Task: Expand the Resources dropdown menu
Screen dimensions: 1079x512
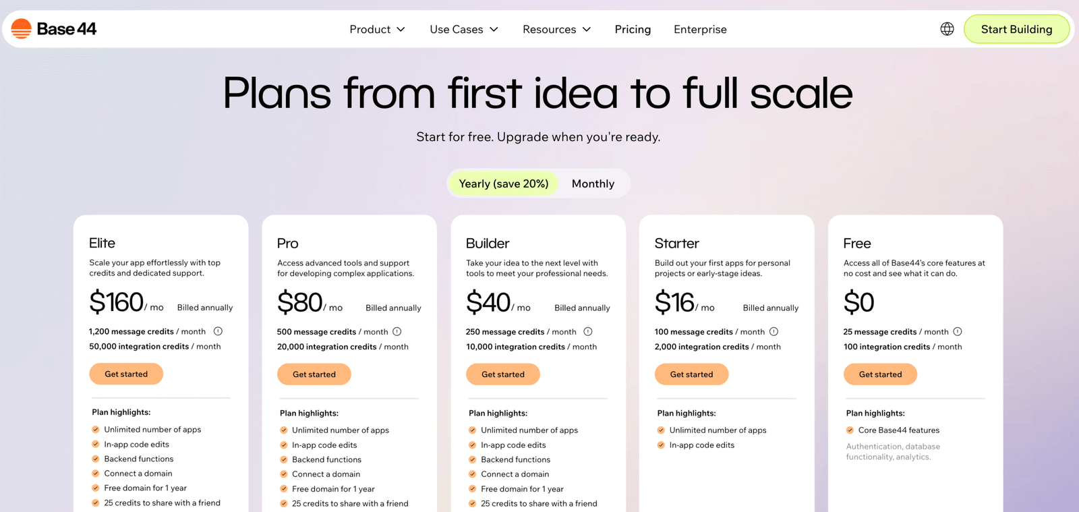Action: coord(556,30)
